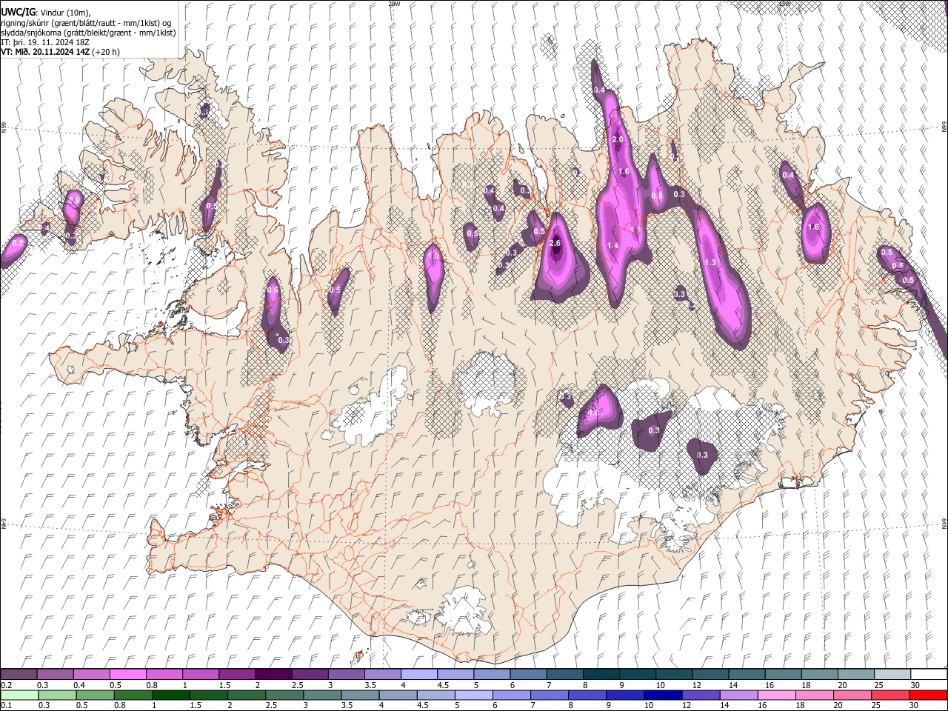Pick the dark mauve 0.2–0.3 swatch, upper scale

click(x=19, y=675)
